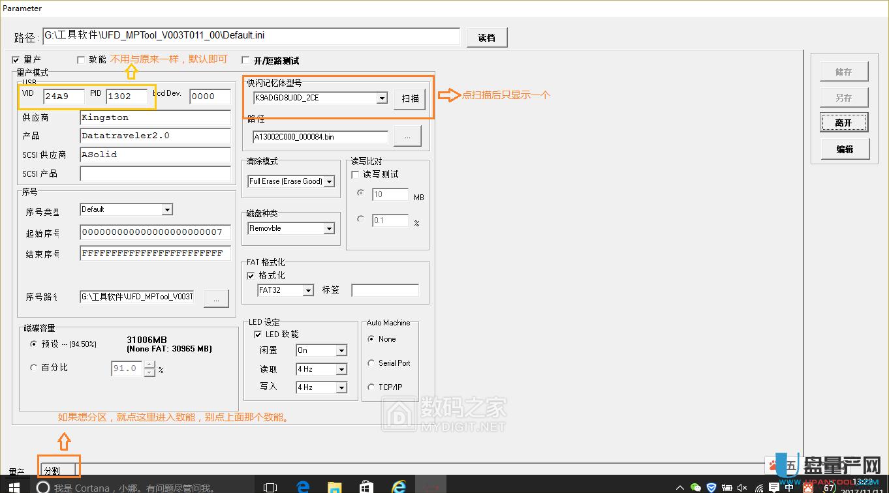Screen dimensions: 889x493
Task: Click the Default.ini path input field
Action: [251, 37]
